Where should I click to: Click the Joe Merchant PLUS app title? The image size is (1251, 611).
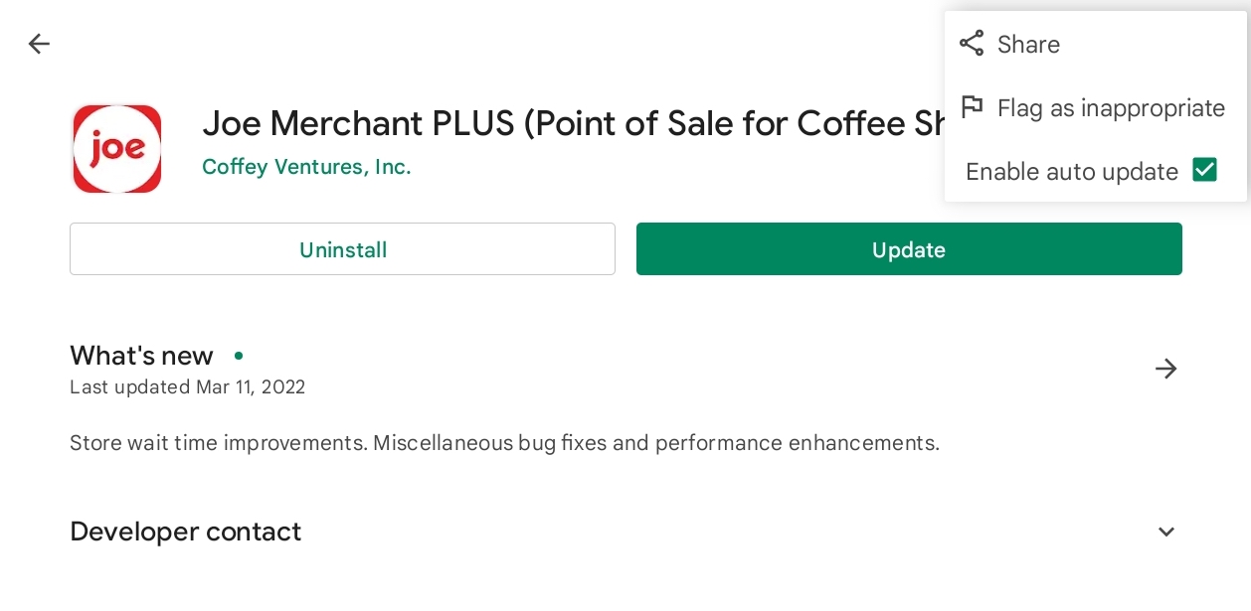point(572,123)
